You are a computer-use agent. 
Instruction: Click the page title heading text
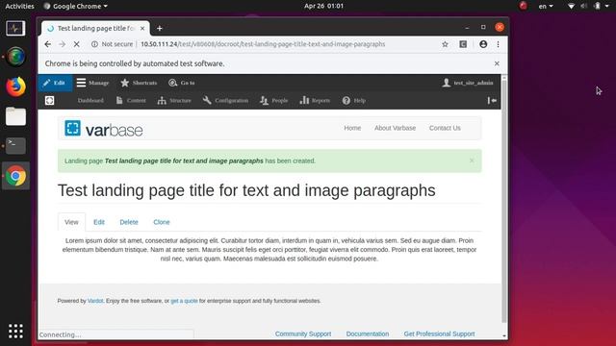click(x=246, y=190)
